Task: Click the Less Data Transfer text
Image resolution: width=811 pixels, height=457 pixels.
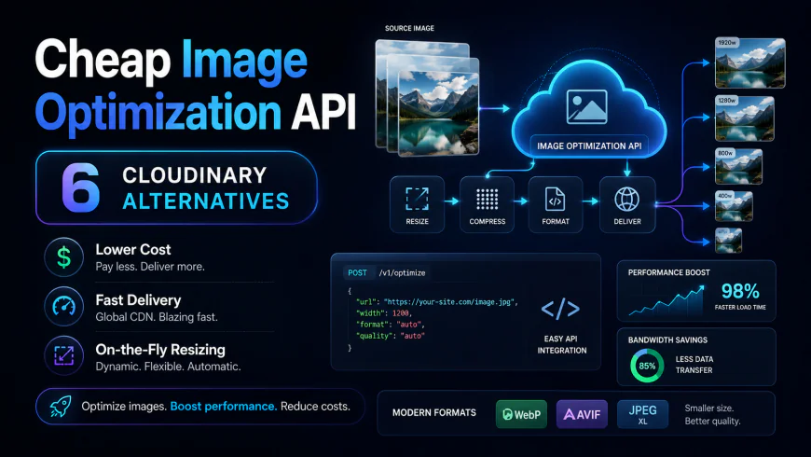Action: point(694,365)
